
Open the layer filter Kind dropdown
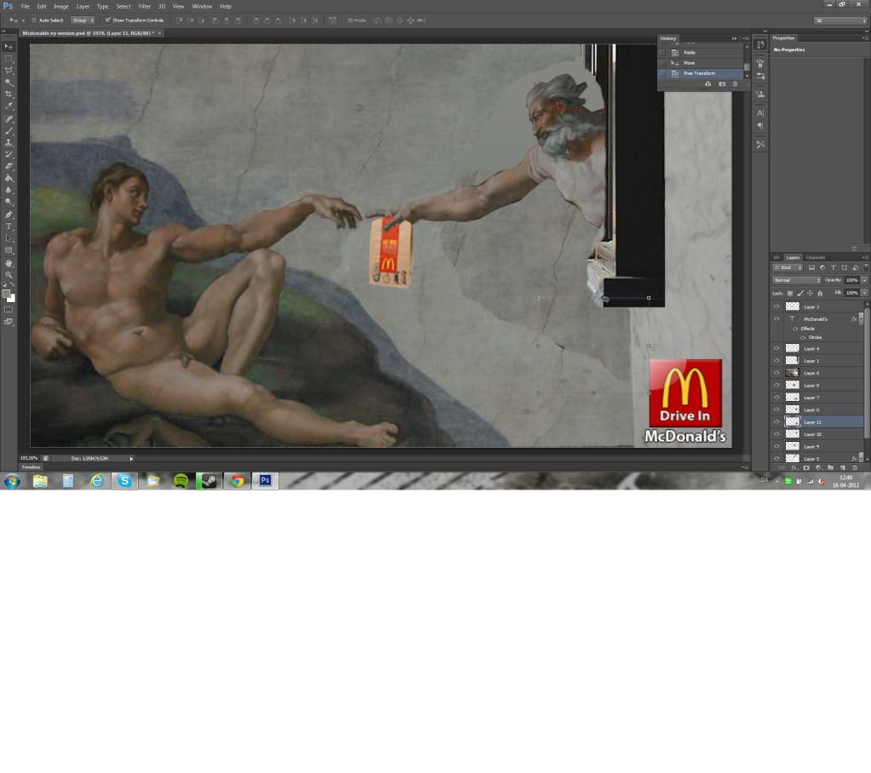point(788,267)
